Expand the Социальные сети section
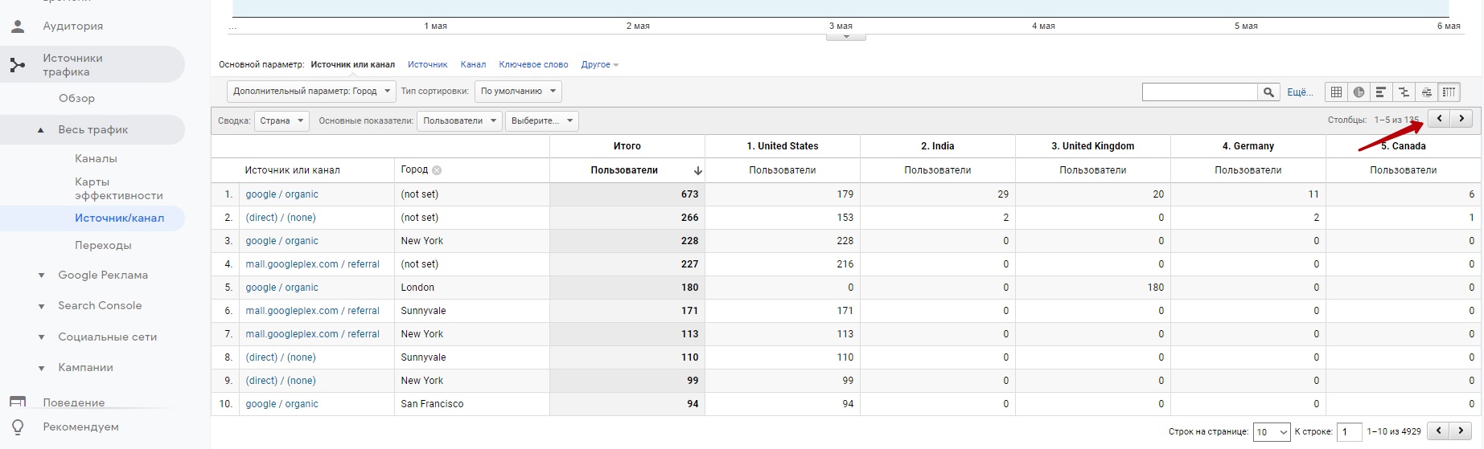The width and height of the screenshot is (1484, 449). 41,337
